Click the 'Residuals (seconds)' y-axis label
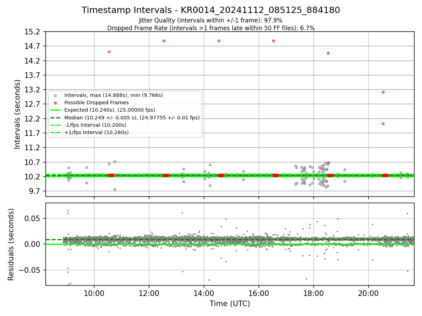Screen dimensions: 422x316 coord(11,244)
